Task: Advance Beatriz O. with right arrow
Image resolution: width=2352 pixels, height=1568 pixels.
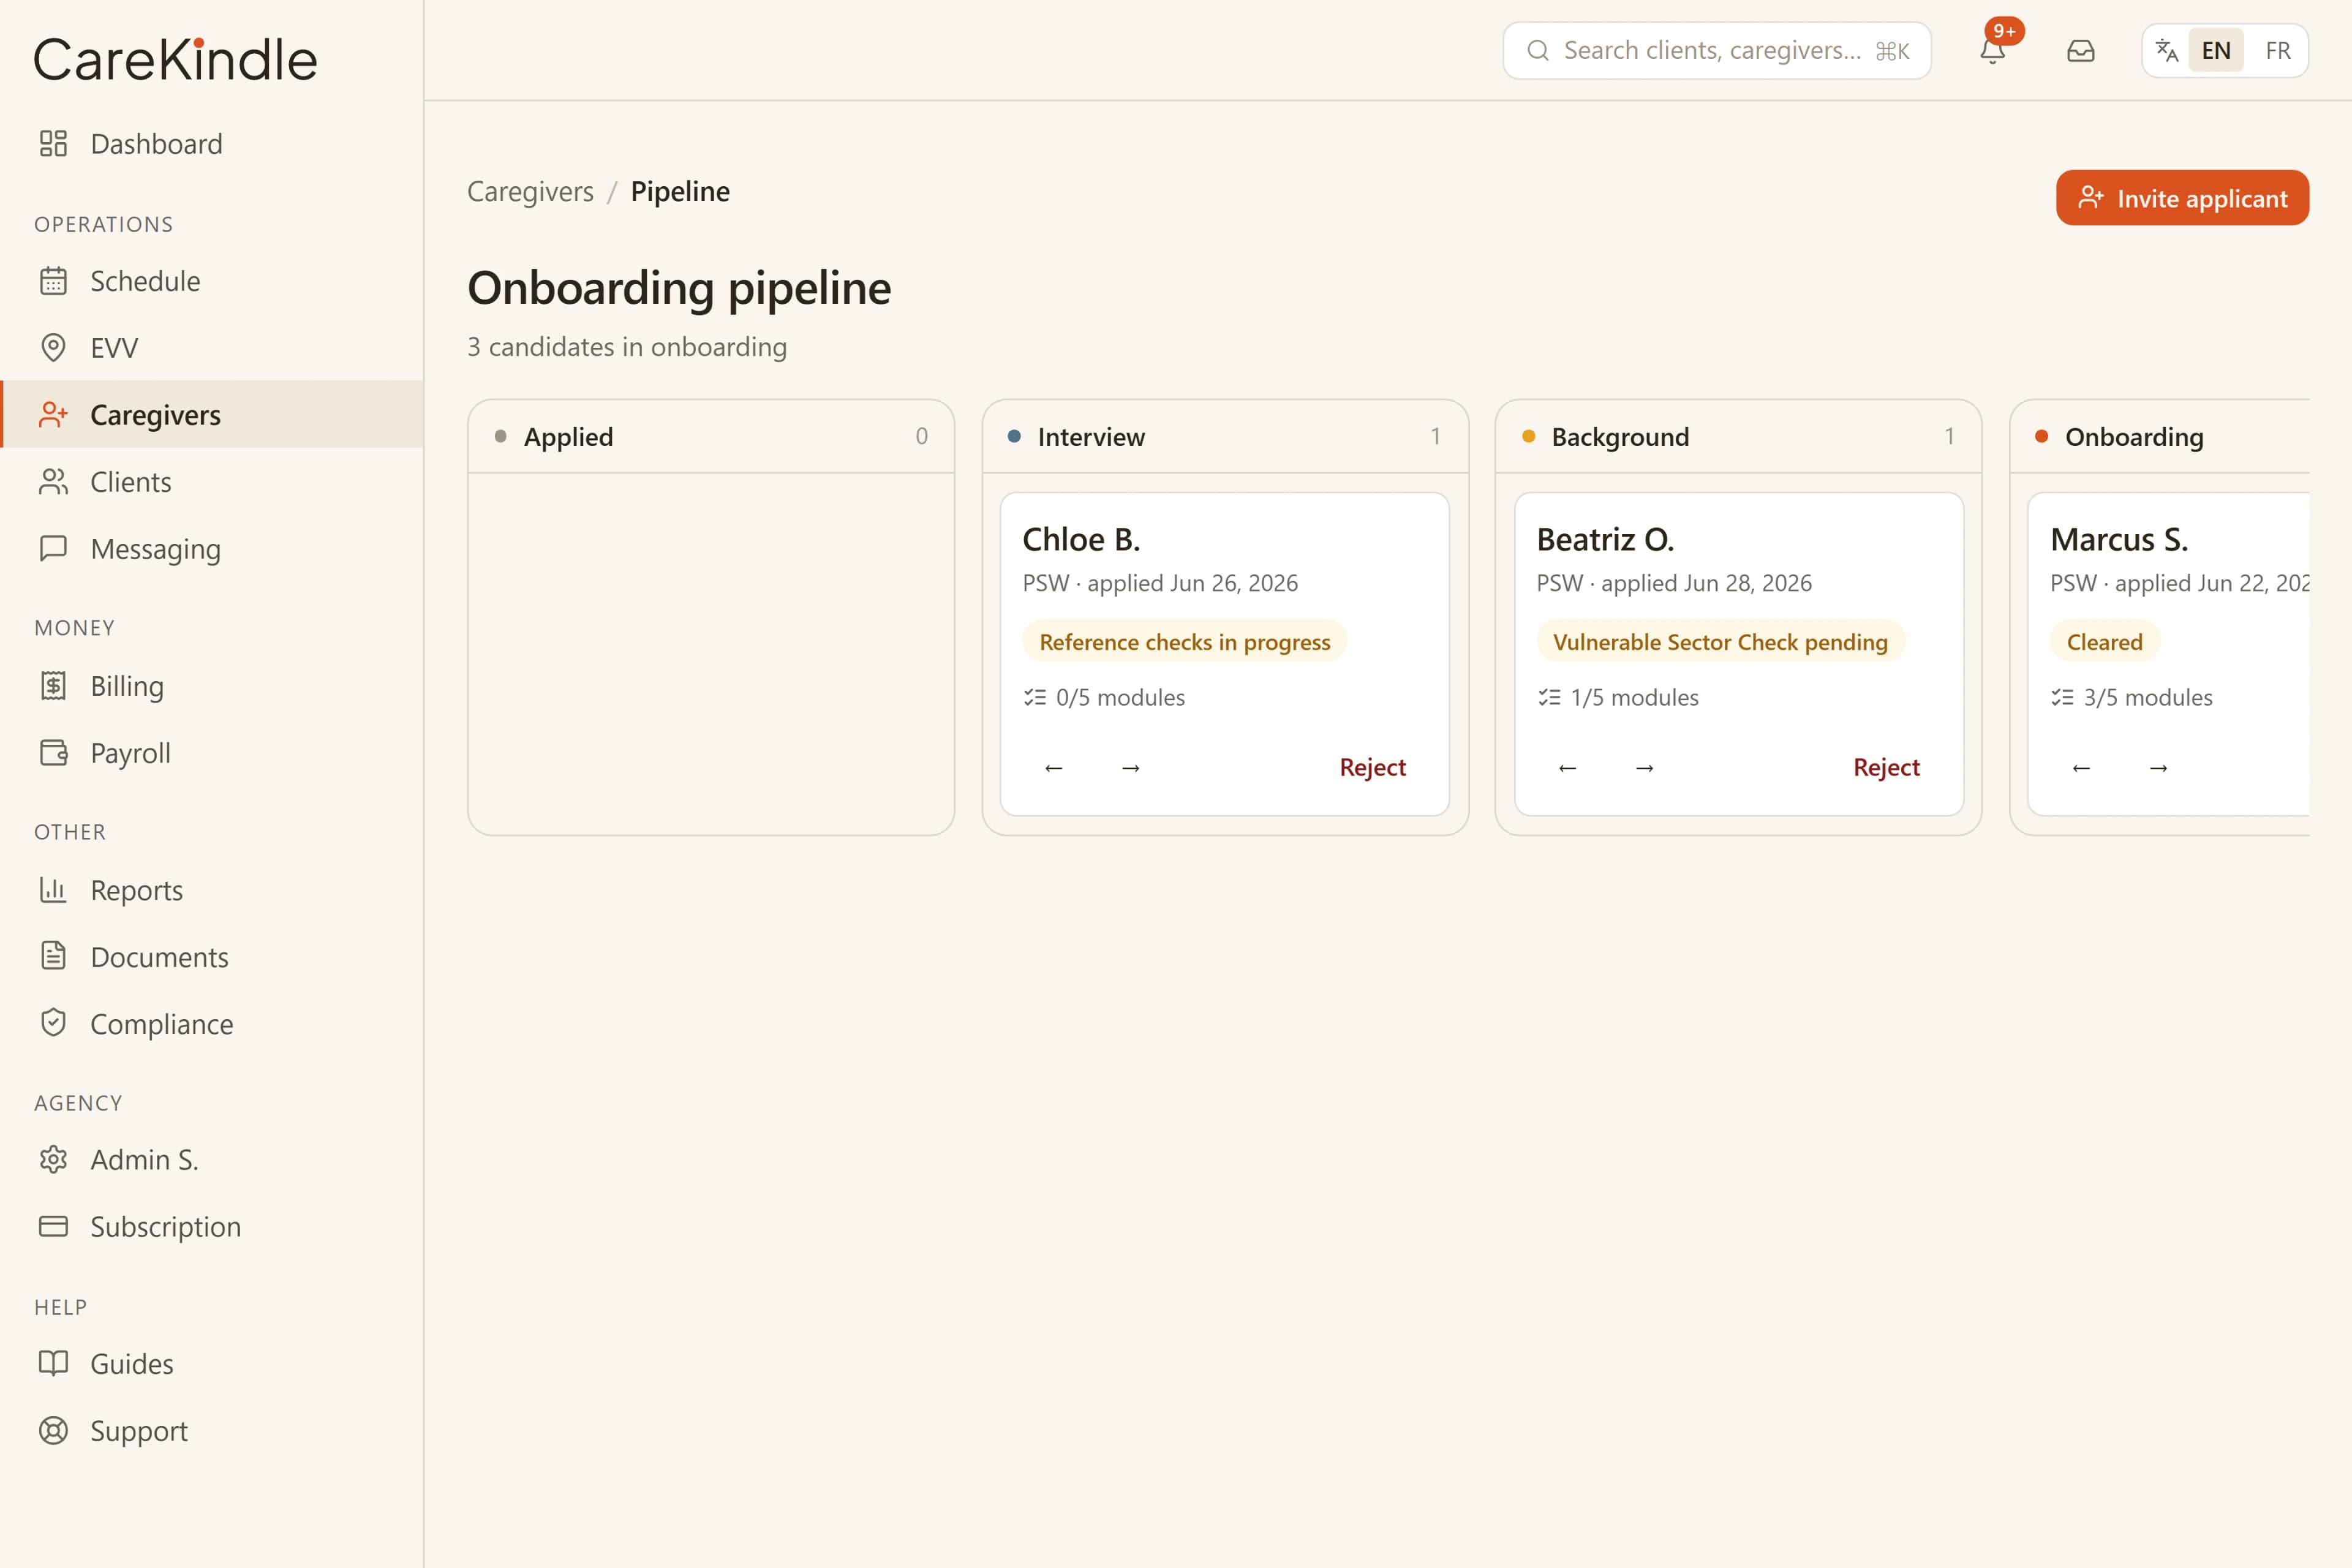Action: click(1645, 768)
